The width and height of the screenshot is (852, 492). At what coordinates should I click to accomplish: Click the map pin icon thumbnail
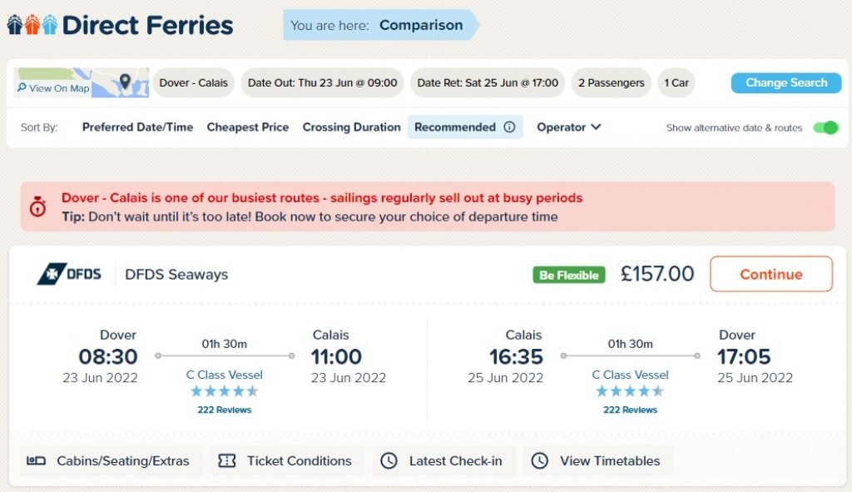[x=125, y=82]
